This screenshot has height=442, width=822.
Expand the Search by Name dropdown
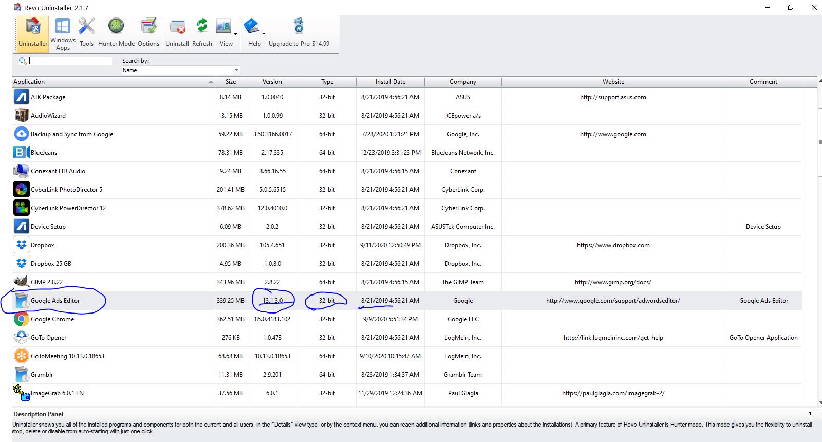tap(236, 70)
